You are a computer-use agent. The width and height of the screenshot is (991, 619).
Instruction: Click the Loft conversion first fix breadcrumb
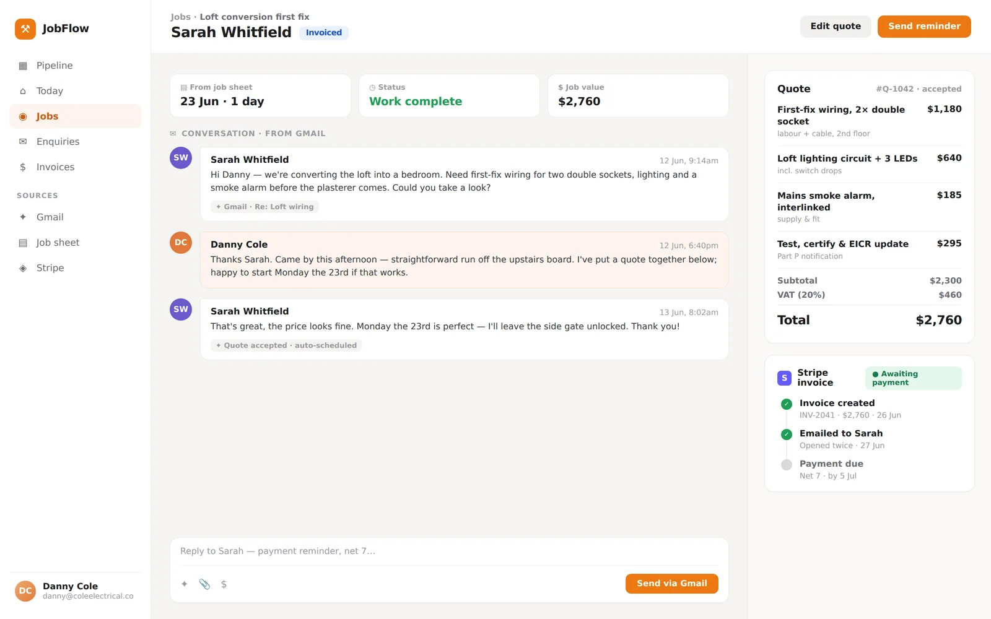pos(255,17)
